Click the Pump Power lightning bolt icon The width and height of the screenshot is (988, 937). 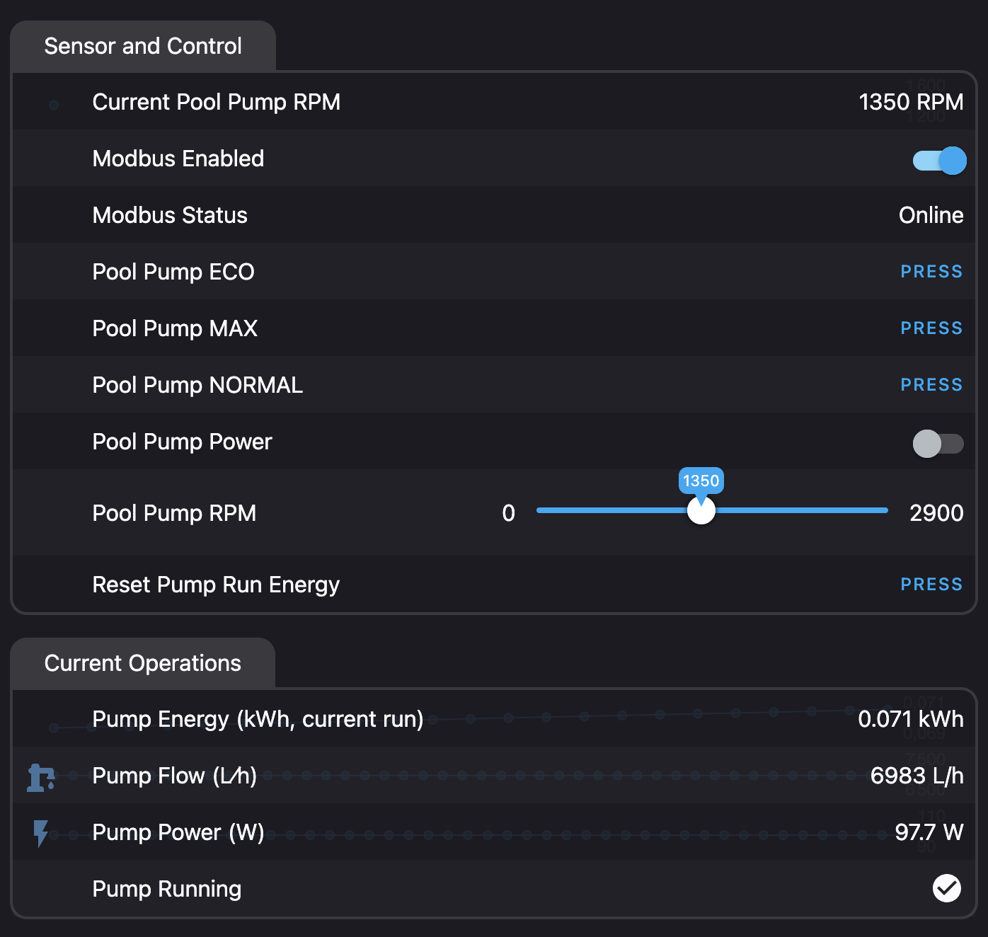click(41, 833)
